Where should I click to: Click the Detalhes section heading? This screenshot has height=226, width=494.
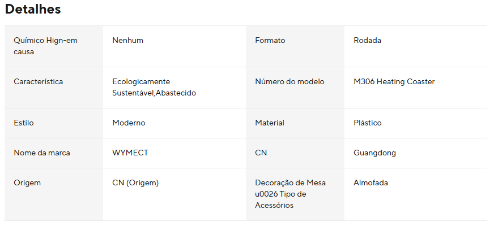33,10
